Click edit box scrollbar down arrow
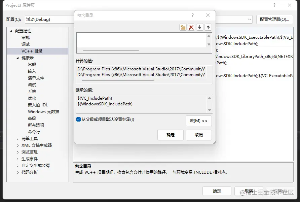The width and height of the screenshot is (300, 202). pyautogui.click(x=209, y=44)
